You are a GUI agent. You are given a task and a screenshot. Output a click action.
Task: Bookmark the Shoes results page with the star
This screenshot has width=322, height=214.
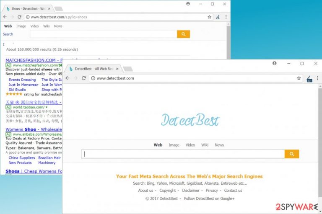(x=209, y=17)
